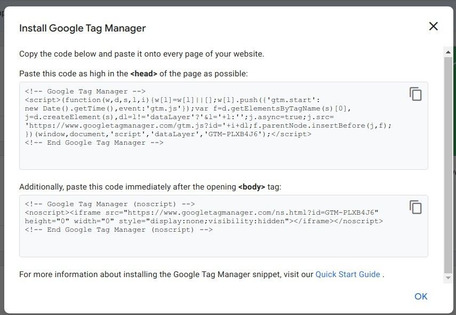
Task: Click the 'Copy the code below' instruction text
Action: click(142, 54)
